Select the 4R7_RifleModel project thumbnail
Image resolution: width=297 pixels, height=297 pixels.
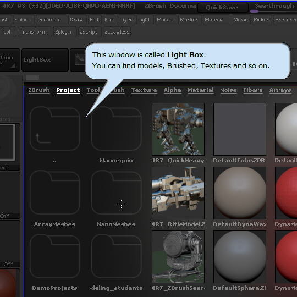click(x=178, y=193)
